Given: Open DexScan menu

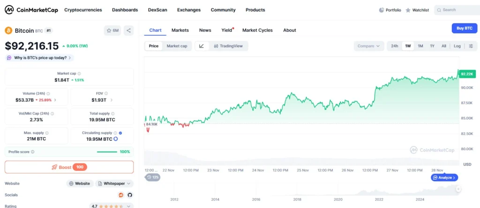Looking at the screenshot, I should pos(157,10).
